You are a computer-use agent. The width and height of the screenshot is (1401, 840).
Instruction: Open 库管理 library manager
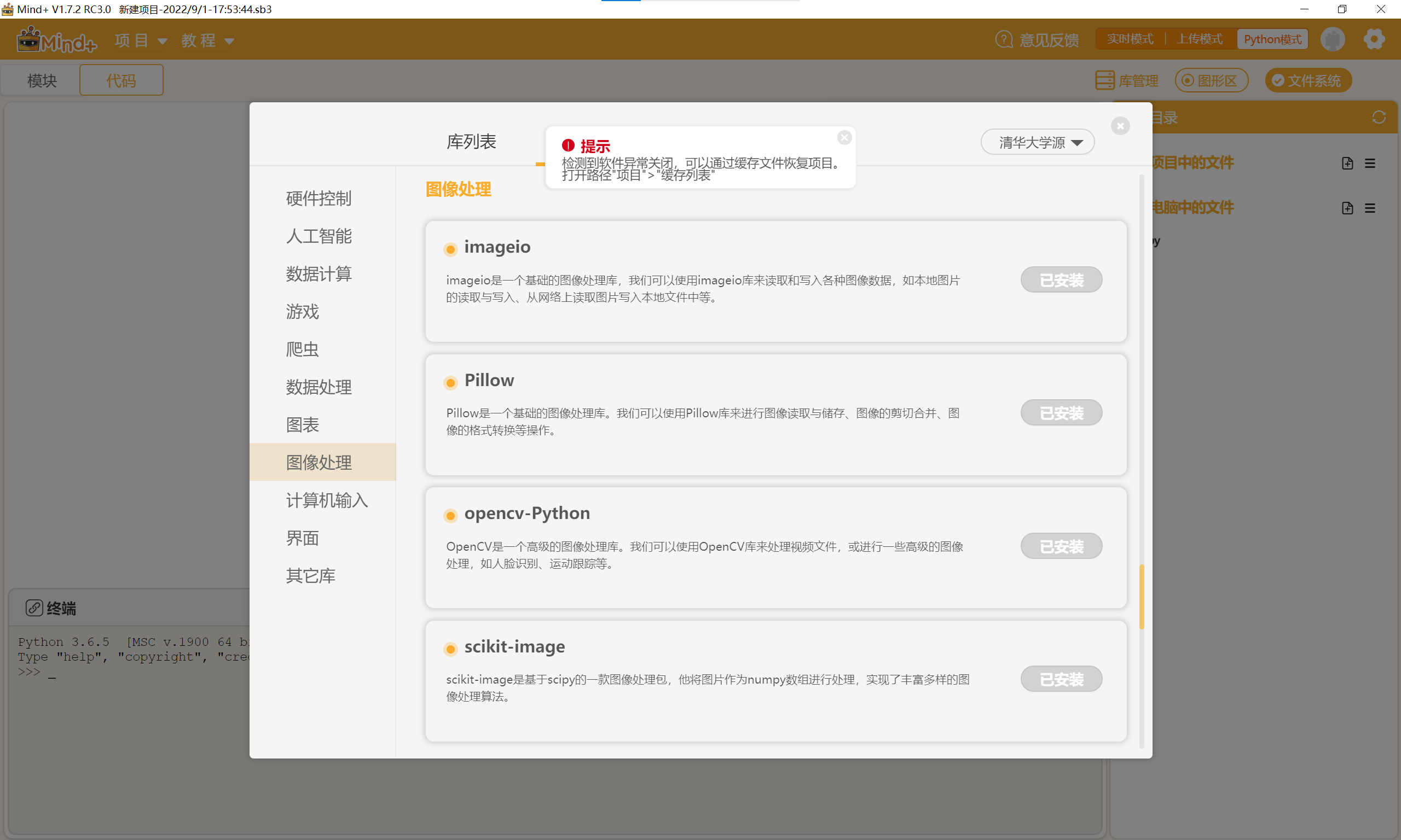[x=1127, y=80]
